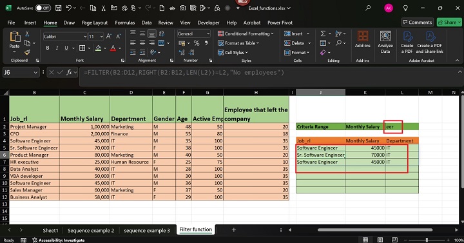Click the AutoSum sigma icon

[323, 34]
